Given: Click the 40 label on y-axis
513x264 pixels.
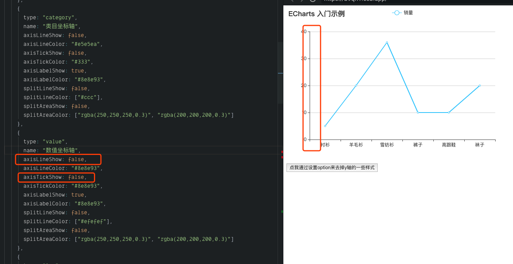Looking at the screenshot, I should pyautogui.click(x=304, y=32).
